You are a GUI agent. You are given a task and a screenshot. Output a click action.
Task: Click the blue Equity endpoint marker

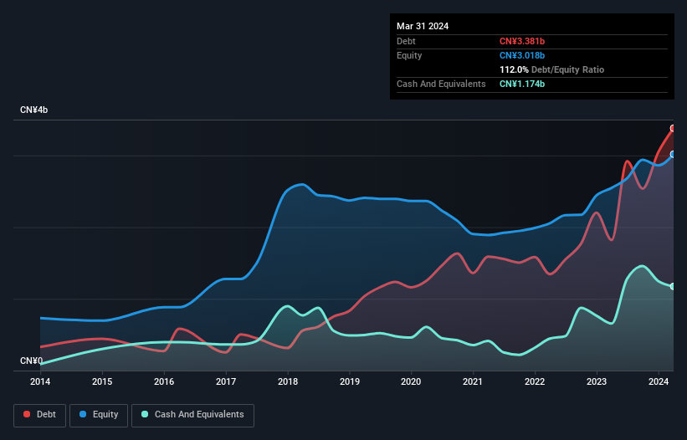pos(673,154)
